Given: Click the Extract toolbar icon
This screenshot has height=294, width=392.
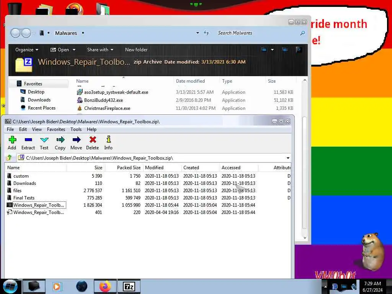Looking at the screenshot, I should click(x=28, y=143).
